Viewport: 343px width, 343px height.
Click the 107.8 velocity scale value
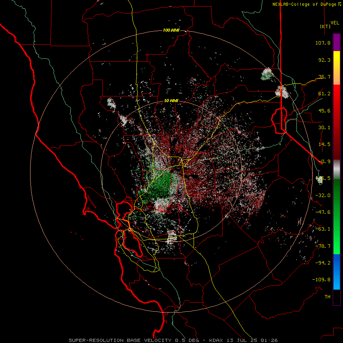(323, 43)
